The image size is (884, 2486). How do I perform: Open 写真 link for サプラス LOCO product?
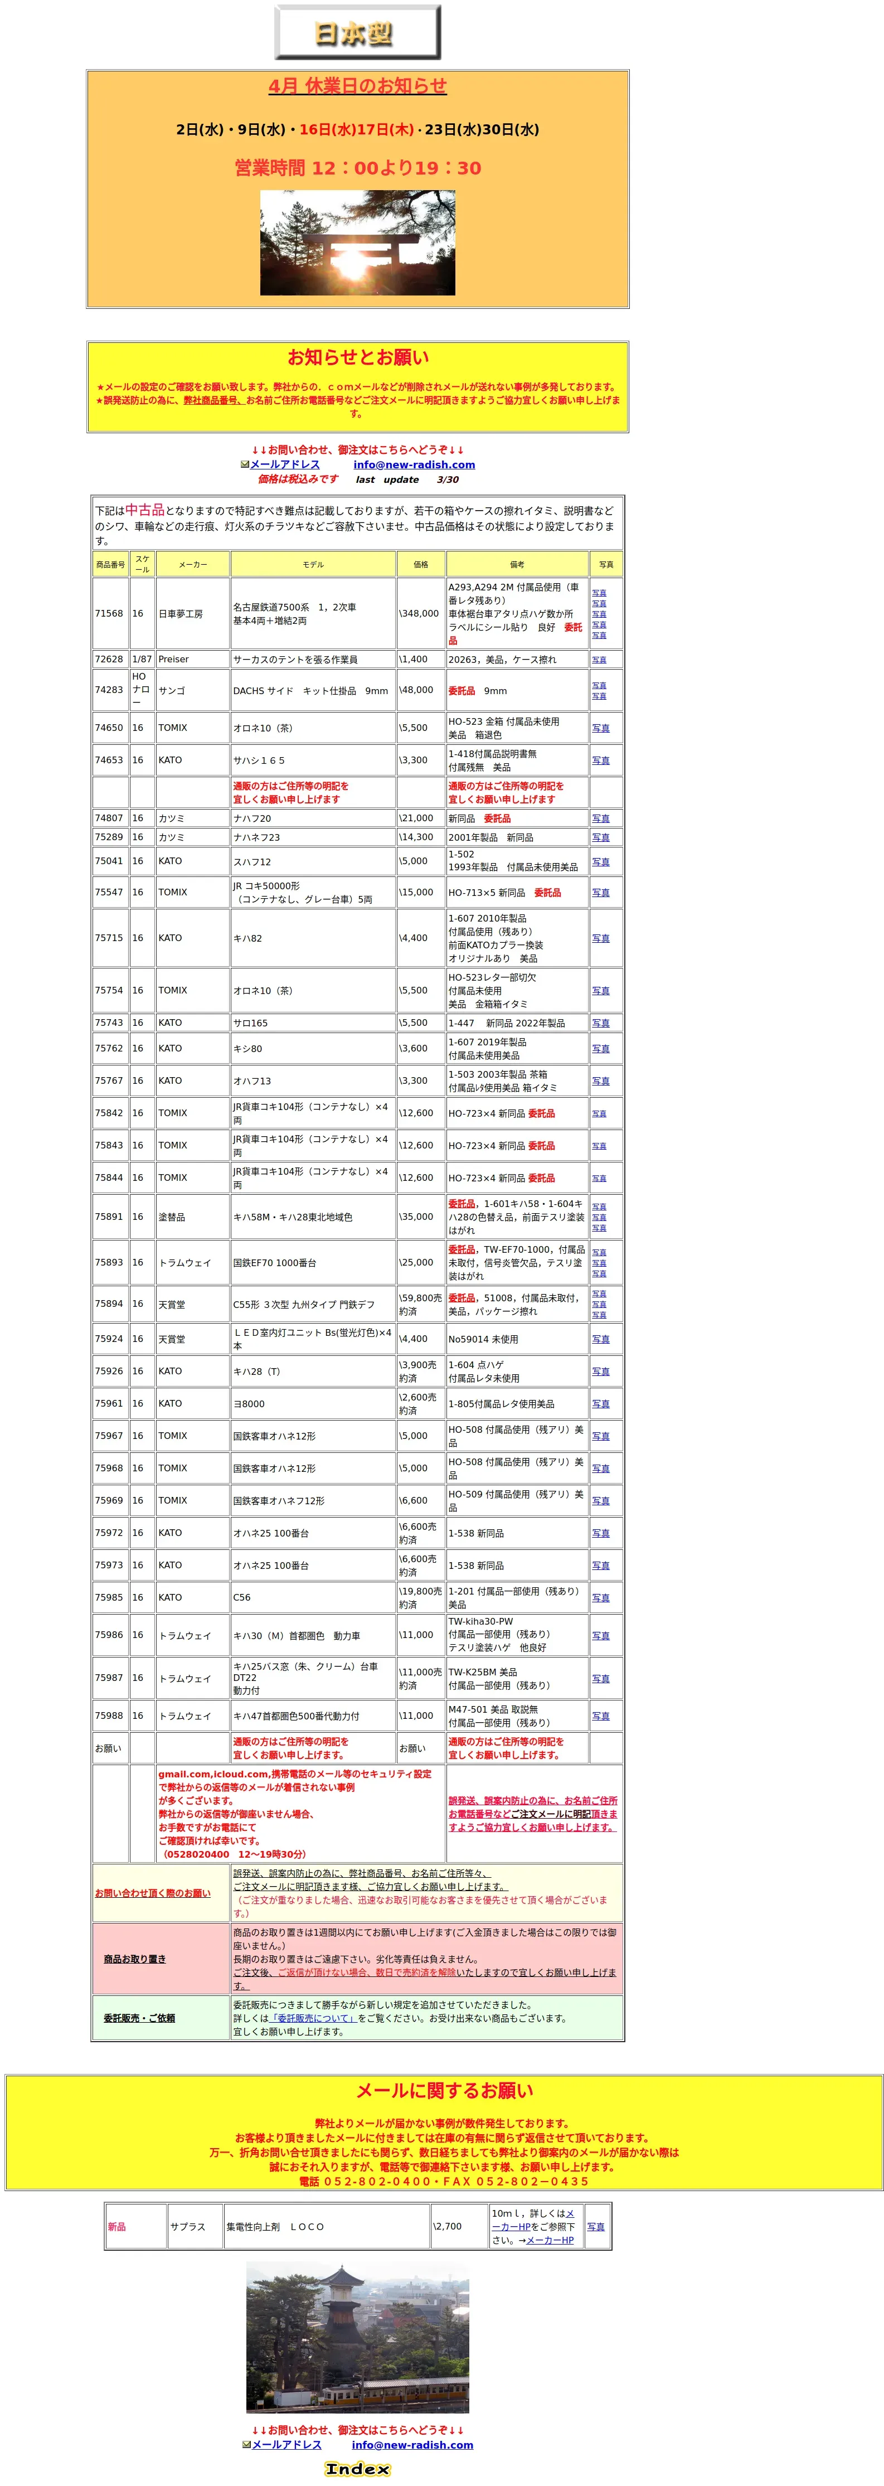[595, 2226]
